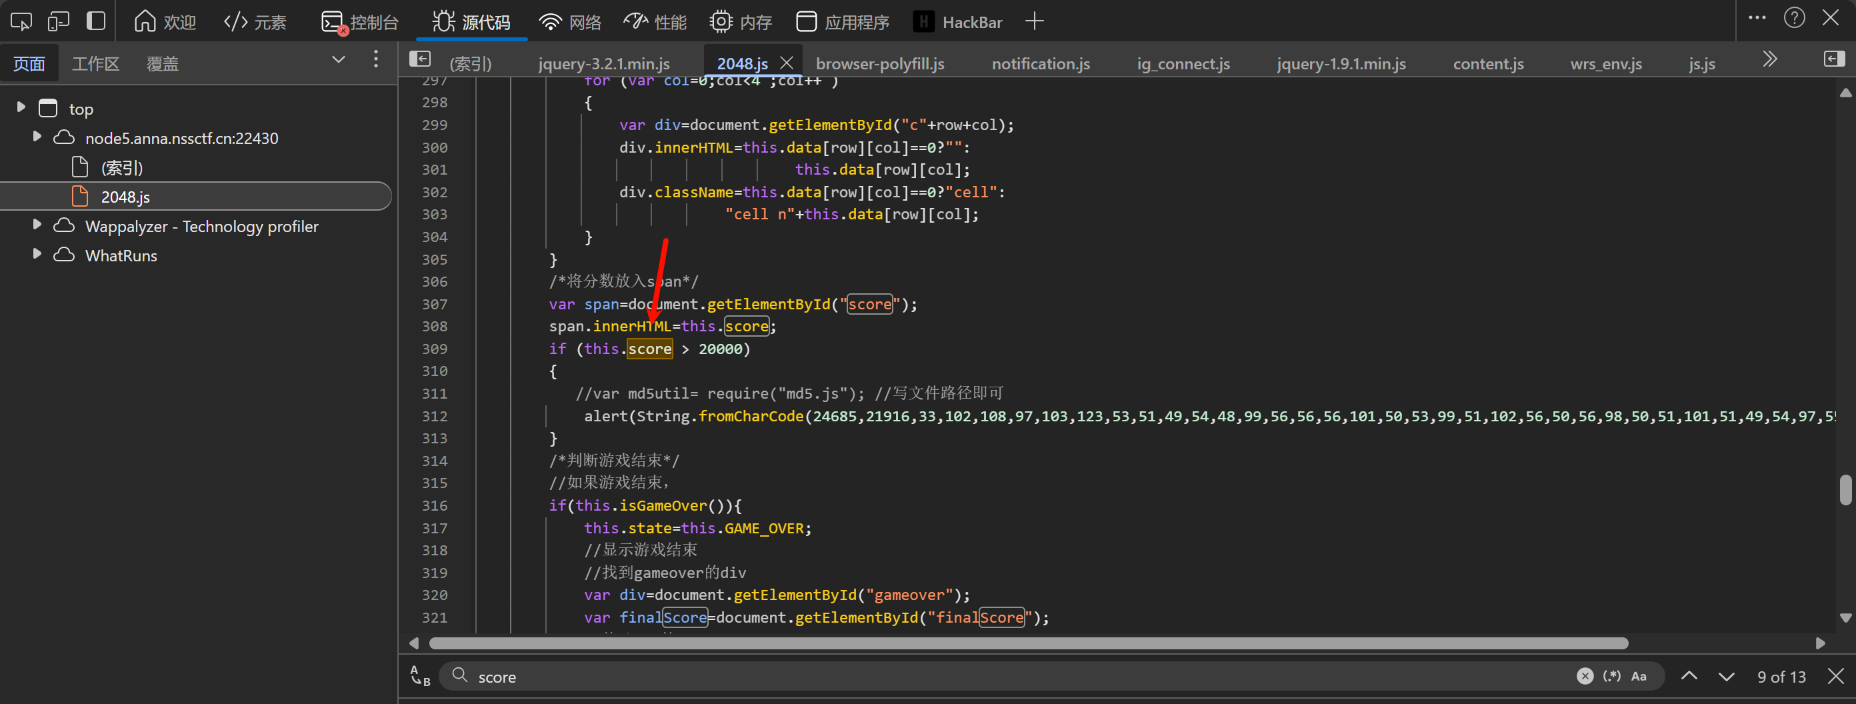Toggle the replace mode AB icon

coord(420,677)
